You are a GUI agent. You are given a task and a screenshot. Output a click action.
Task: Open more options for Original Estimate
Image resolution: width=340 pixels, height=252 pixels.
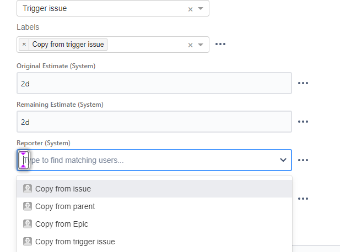coord(303,83)
